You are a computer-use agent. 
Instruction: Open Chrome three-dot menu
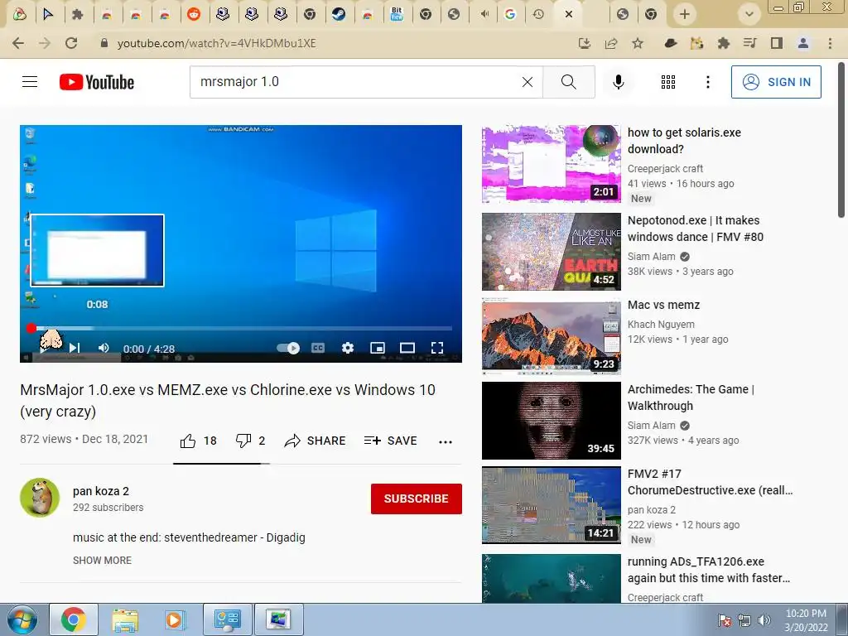point(830,43)
